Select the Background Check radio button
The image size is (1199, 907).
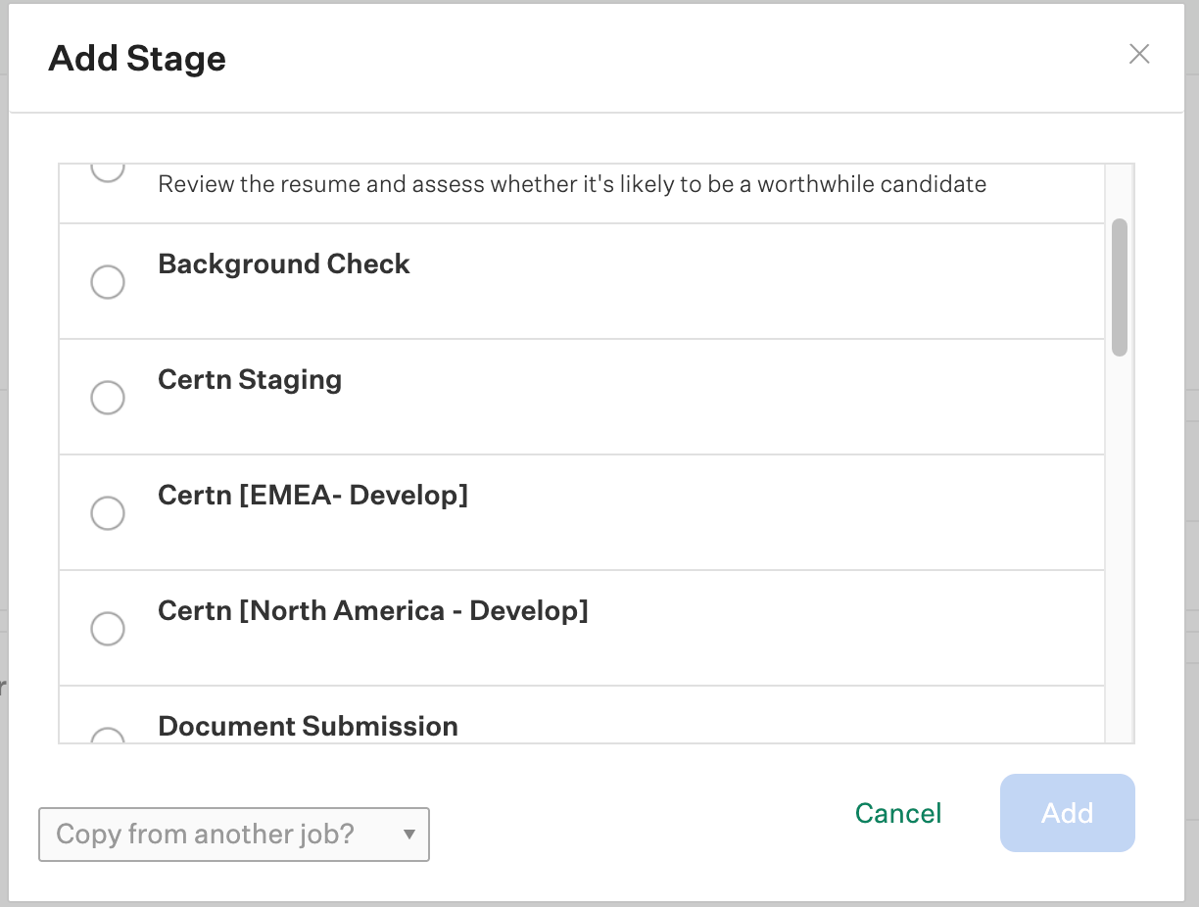pos(108,282)
